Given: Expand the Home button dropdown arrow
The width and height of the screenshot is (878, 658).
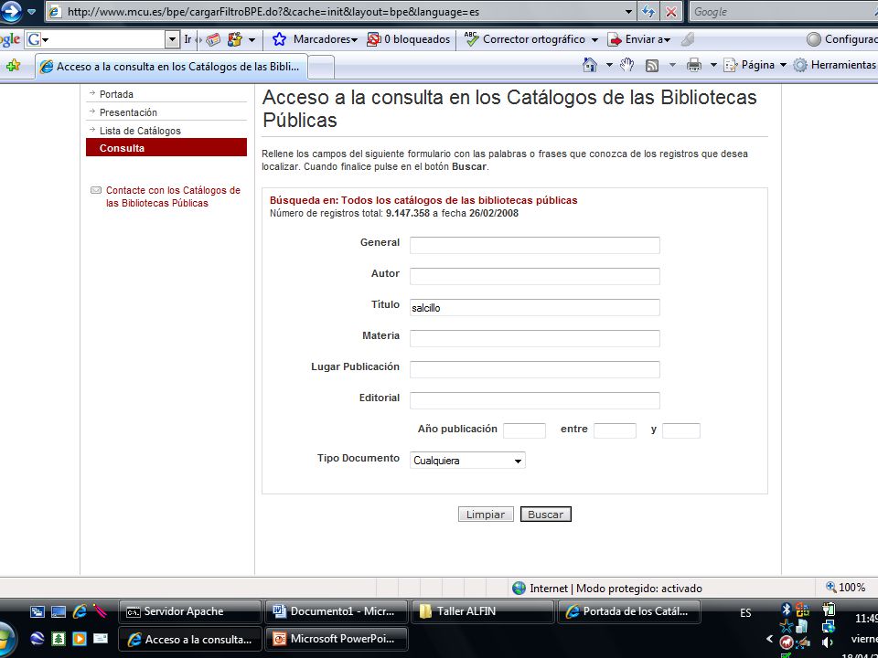Looking at the screenshot, I should tap(609, 66).
